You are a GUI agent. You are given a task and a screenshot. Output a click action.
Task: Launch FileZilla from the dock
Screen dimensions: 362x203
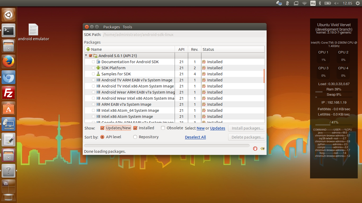click(9, 93)
